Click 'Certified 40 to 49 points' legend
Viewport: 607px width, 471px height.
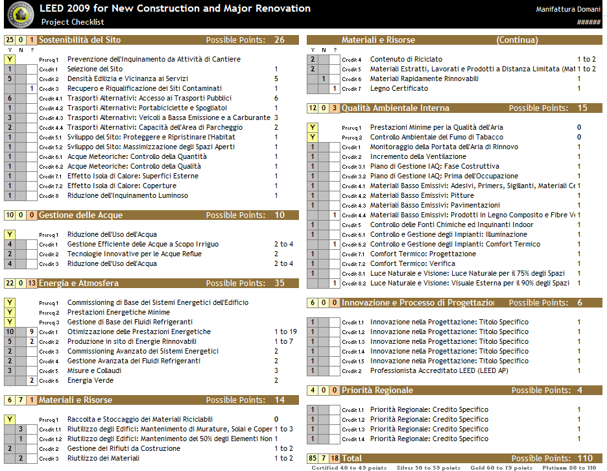click(349, 468)
